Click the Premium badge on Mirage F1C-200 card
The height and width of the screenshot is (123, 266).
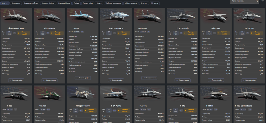coord(91,110)
